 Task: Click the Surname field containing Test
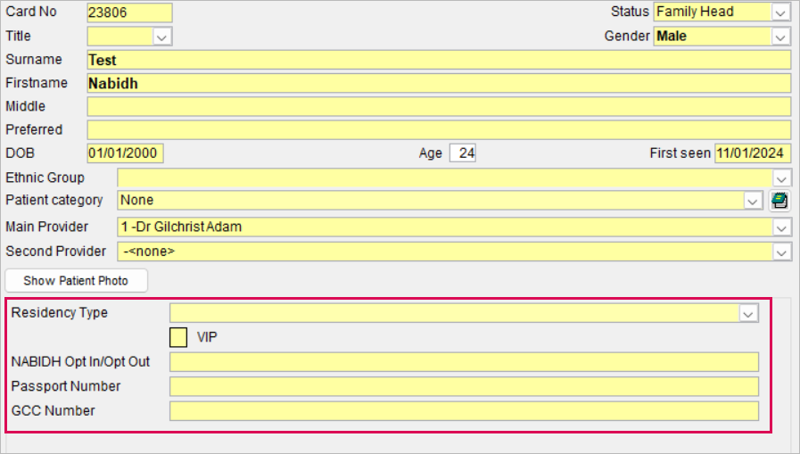[439, 60]
